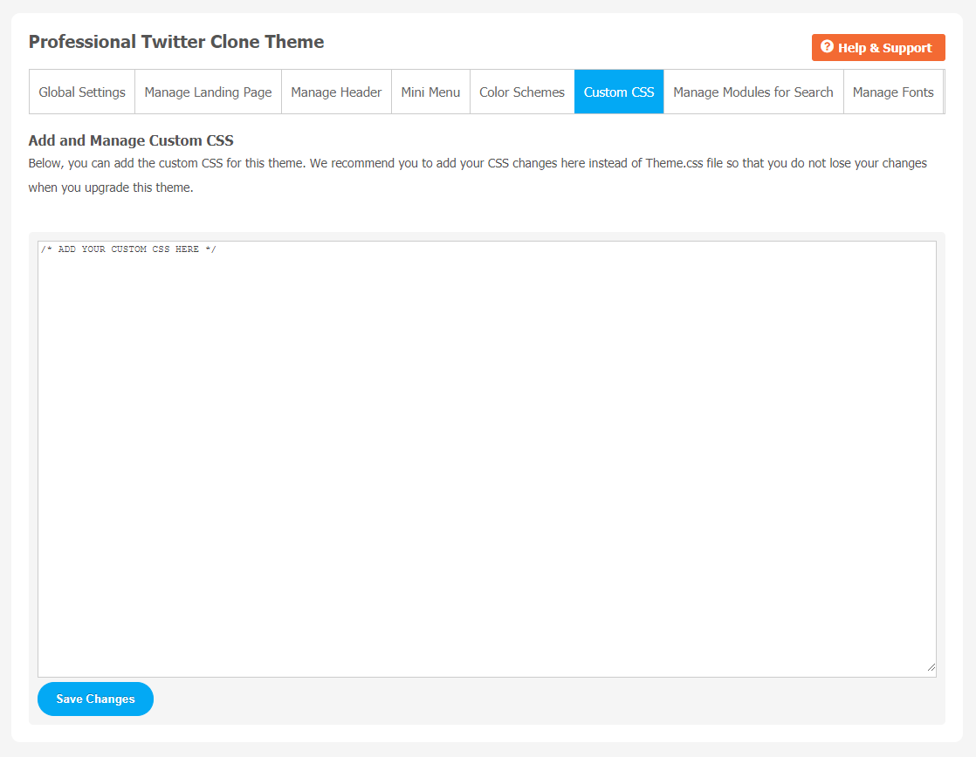Image resolution: width=976 pixels, height=757 pixels.
Task: Click the description text mentioning Theme.css
Action: [x=478, y=175]
